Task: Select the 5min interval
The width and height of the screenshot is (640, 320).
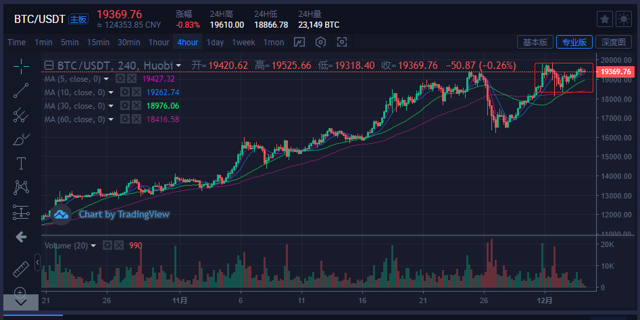Action: (70, 43)
